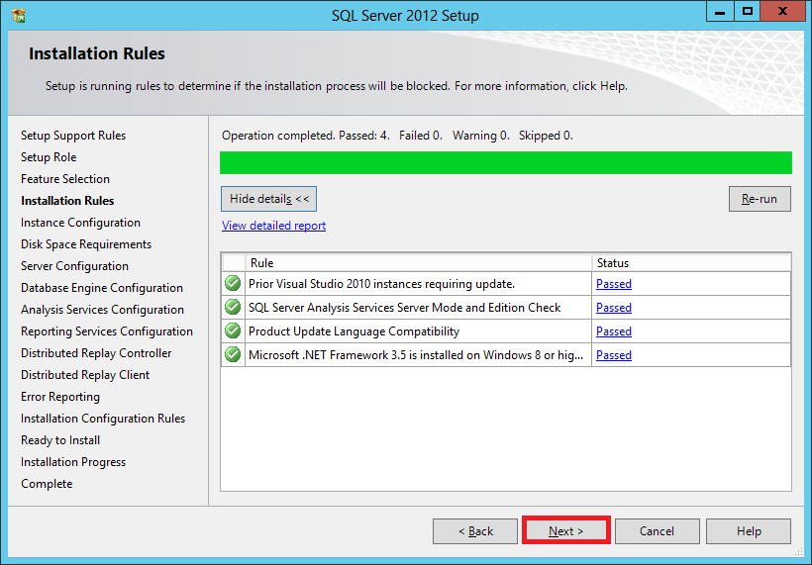Maximize the SQL Server 2012 Setup window

click(x=748, y=12)
